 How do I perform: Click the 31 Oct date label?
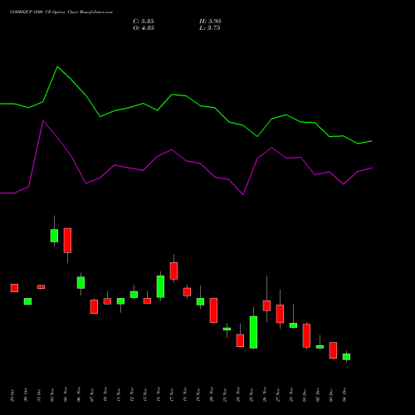point(39,395)
